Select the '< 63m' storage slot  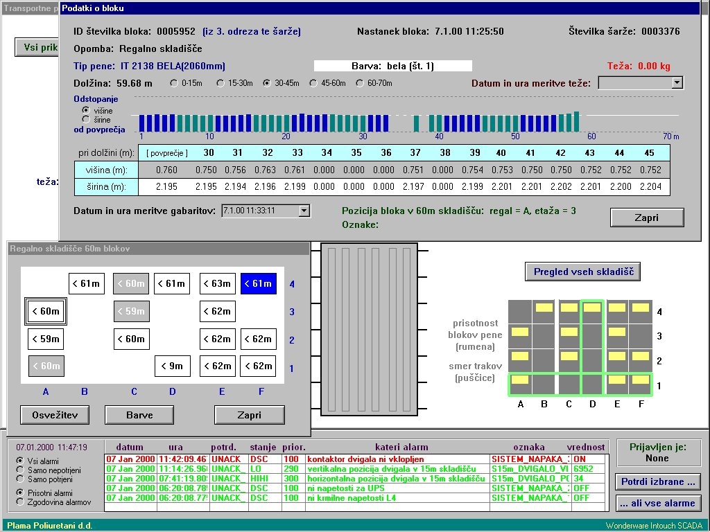(217, 283)
